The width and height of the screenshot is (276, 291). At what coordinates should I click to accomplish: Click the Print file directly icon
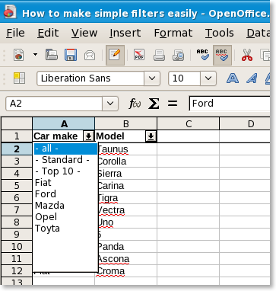pos(159,55)
